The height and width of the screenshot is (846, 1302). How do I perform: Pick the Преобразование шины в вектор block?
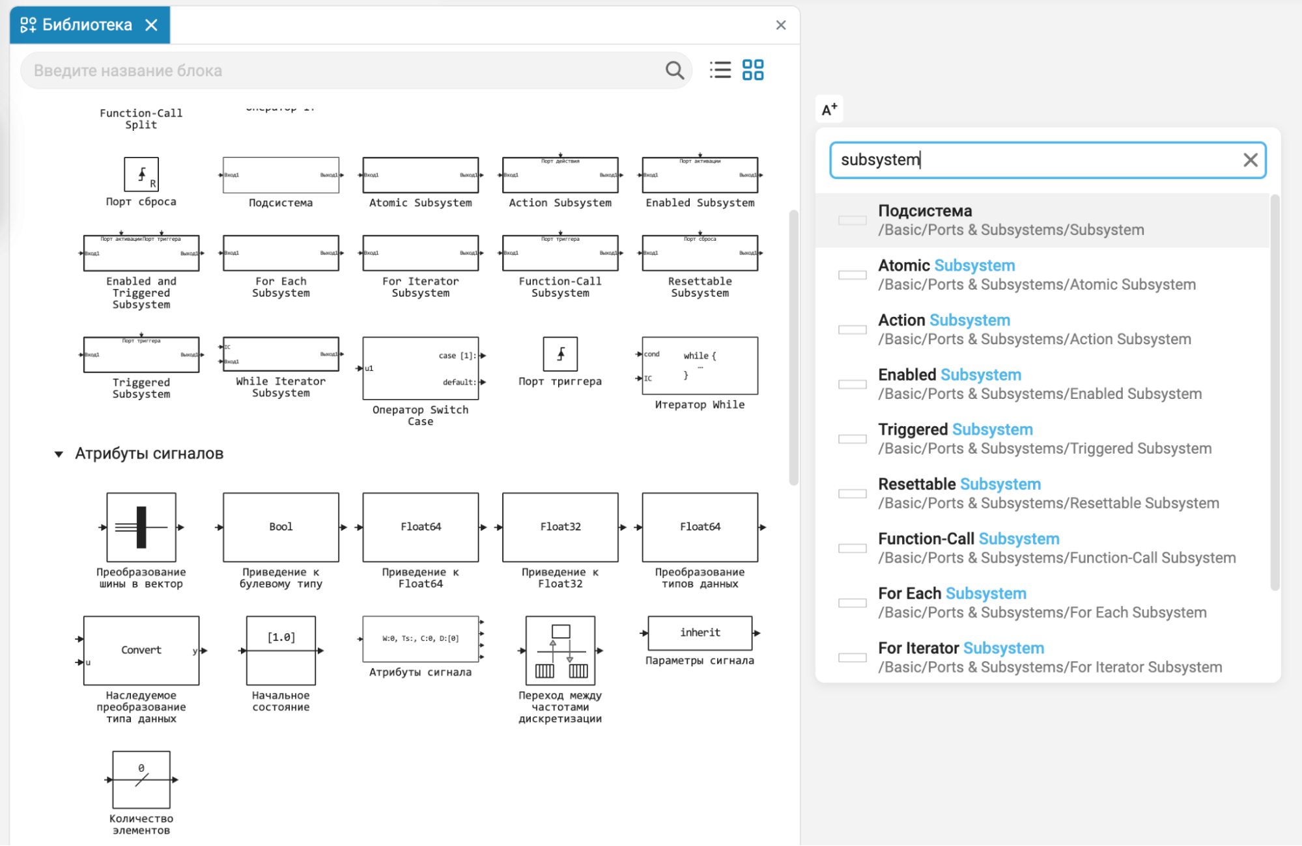(x=141, y=527)
